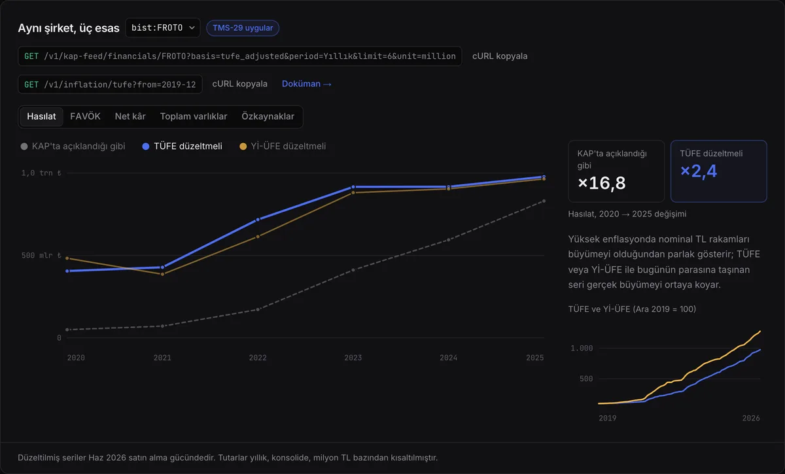Click the 2019 label on the index chart
Image resolution: width=785 pixels, height=474 pixels.
(x=608, y=418)
